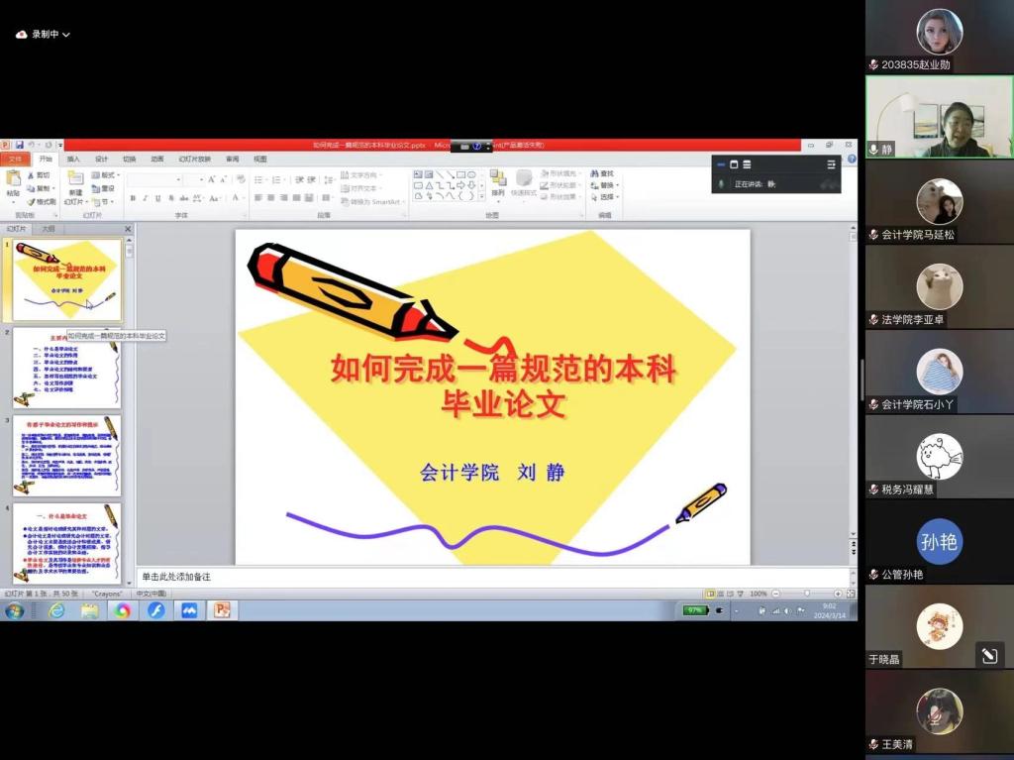This screenshot has height=760, width=1014.
Task: Expand the Replace dropdown arrow
Action: click(618, 185)
